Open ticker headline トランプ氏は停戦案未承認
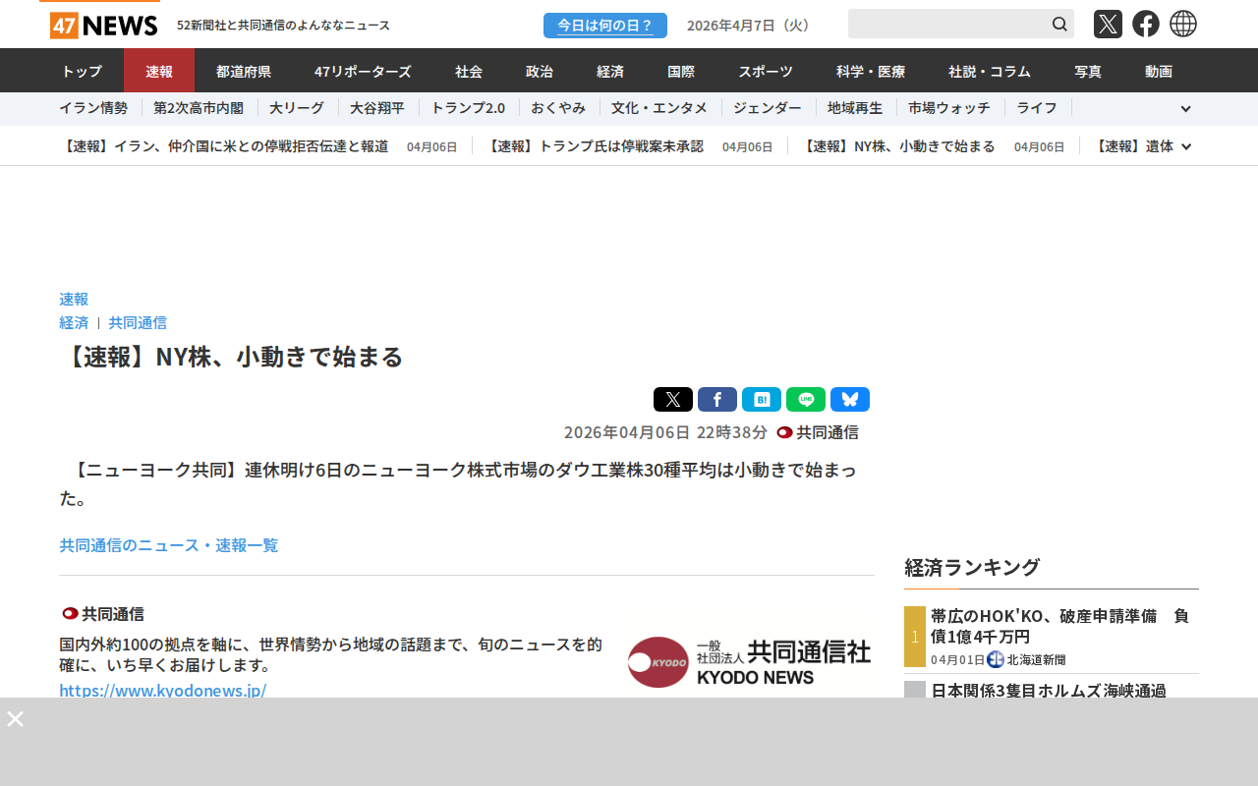Screen dimensions: 1258x786 coord(595,146)
